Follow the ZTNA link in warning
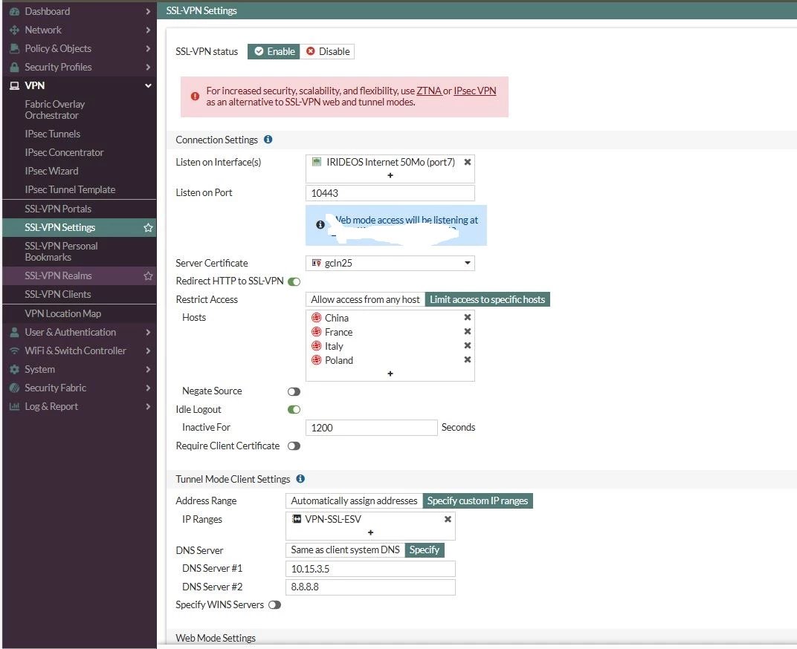 (x=429, y=91)
